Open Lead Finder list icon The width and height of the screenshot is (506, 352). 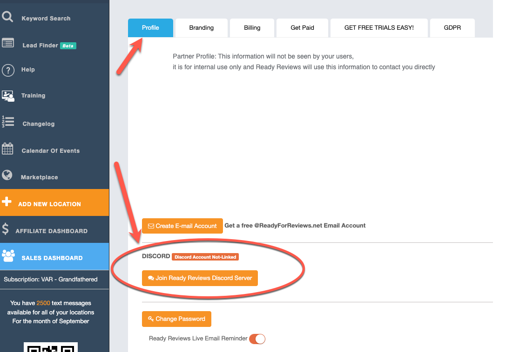(8, 43)
